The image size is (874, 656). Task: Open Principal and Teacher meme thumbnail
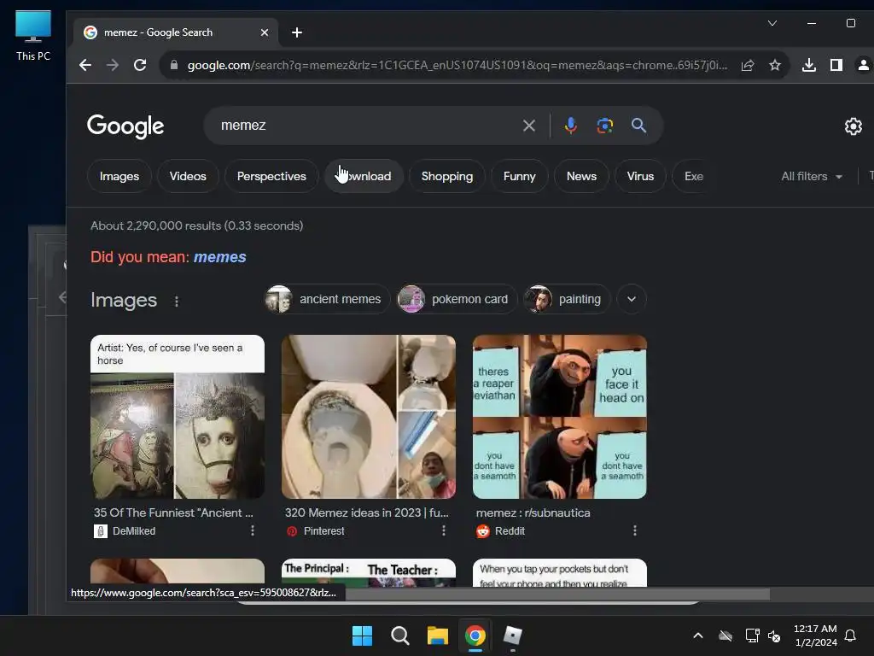[x=369, y=573]
